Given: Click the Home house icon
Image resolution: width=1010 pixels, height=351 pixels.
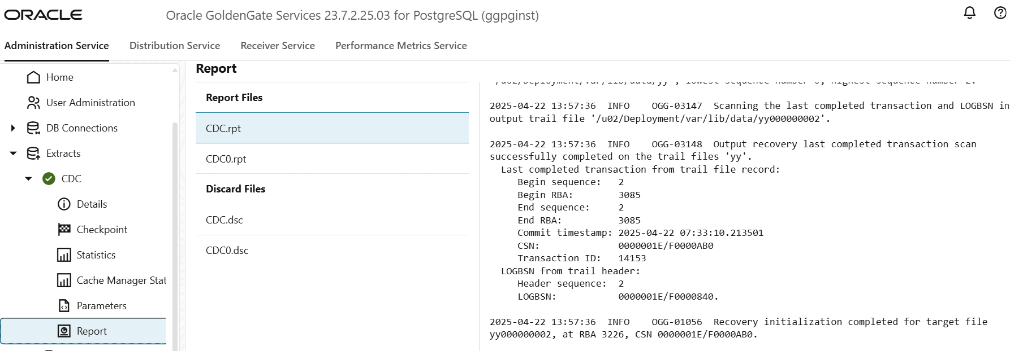Looking at the screenshot, I should pyautogui.click(x=33, y=77).
